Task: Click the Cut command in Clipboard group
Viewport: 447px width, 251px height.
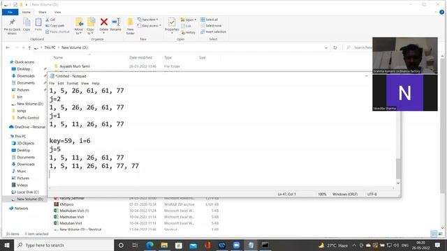Action: 50,20
